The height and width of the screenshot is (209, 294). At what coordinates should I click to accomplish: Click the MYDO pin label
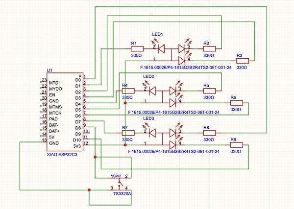(55, 89)
